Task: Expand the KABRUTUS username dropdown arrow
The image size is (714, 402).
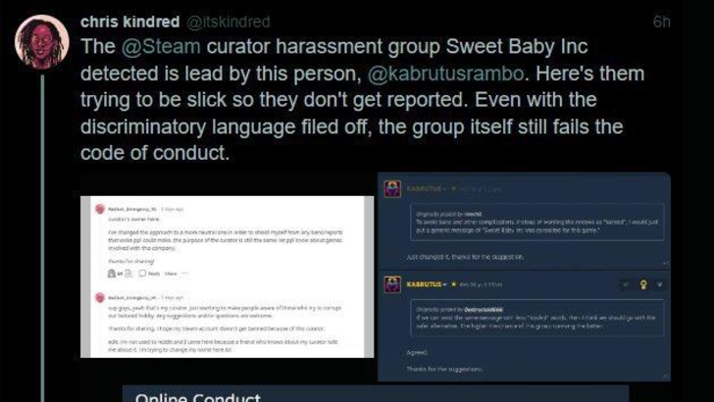Action: coord(444,284)
